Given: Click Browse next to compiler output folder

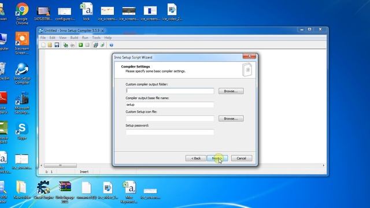Looking at the screenshot, I should 231,91.
